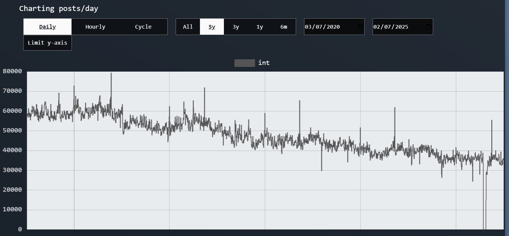This screenshot has width=509, height=236.
Task: Switch to the Cycle chart mode
Action: 143,27
